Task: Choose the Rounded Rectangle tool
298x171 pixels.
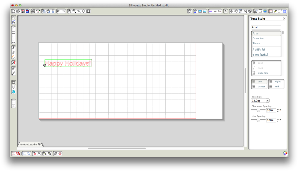Action: (14, 37)
